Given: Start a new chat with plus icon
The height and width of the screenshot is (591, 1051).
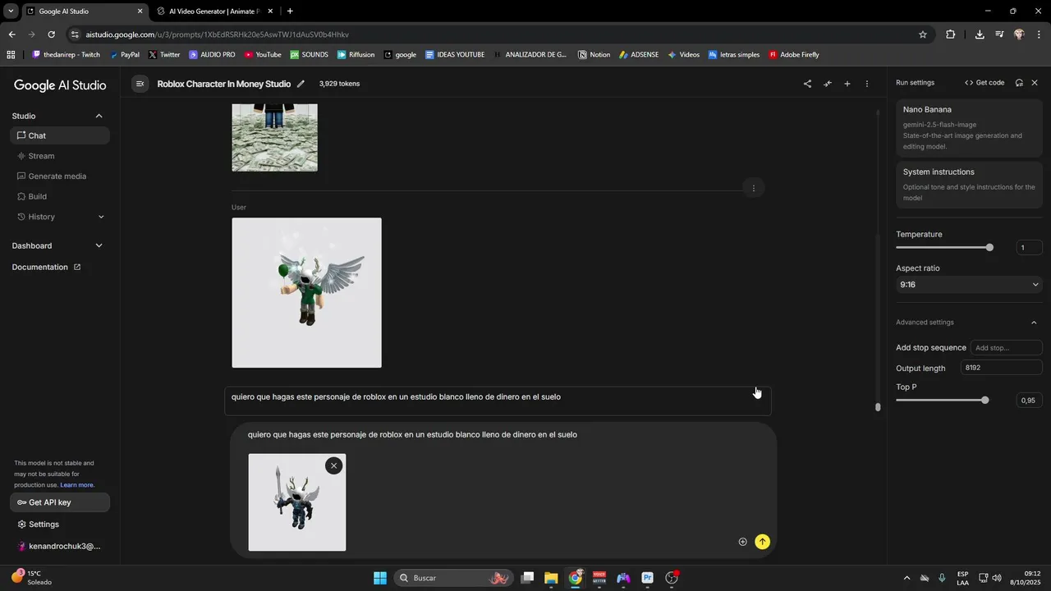Looking at the screenshot, I should click(x=847, y=84).
